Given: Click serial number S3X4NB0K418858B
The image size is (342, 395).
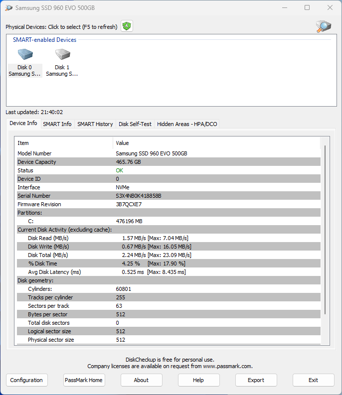Looking at the screenshot, I should click(x=139, y=196).
